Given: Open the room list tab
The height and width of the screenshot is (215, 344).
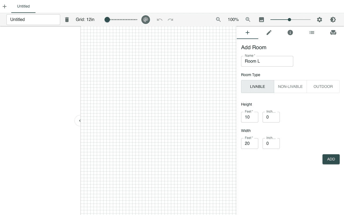Looking at the screenshot, I should (x=312, y=33).
